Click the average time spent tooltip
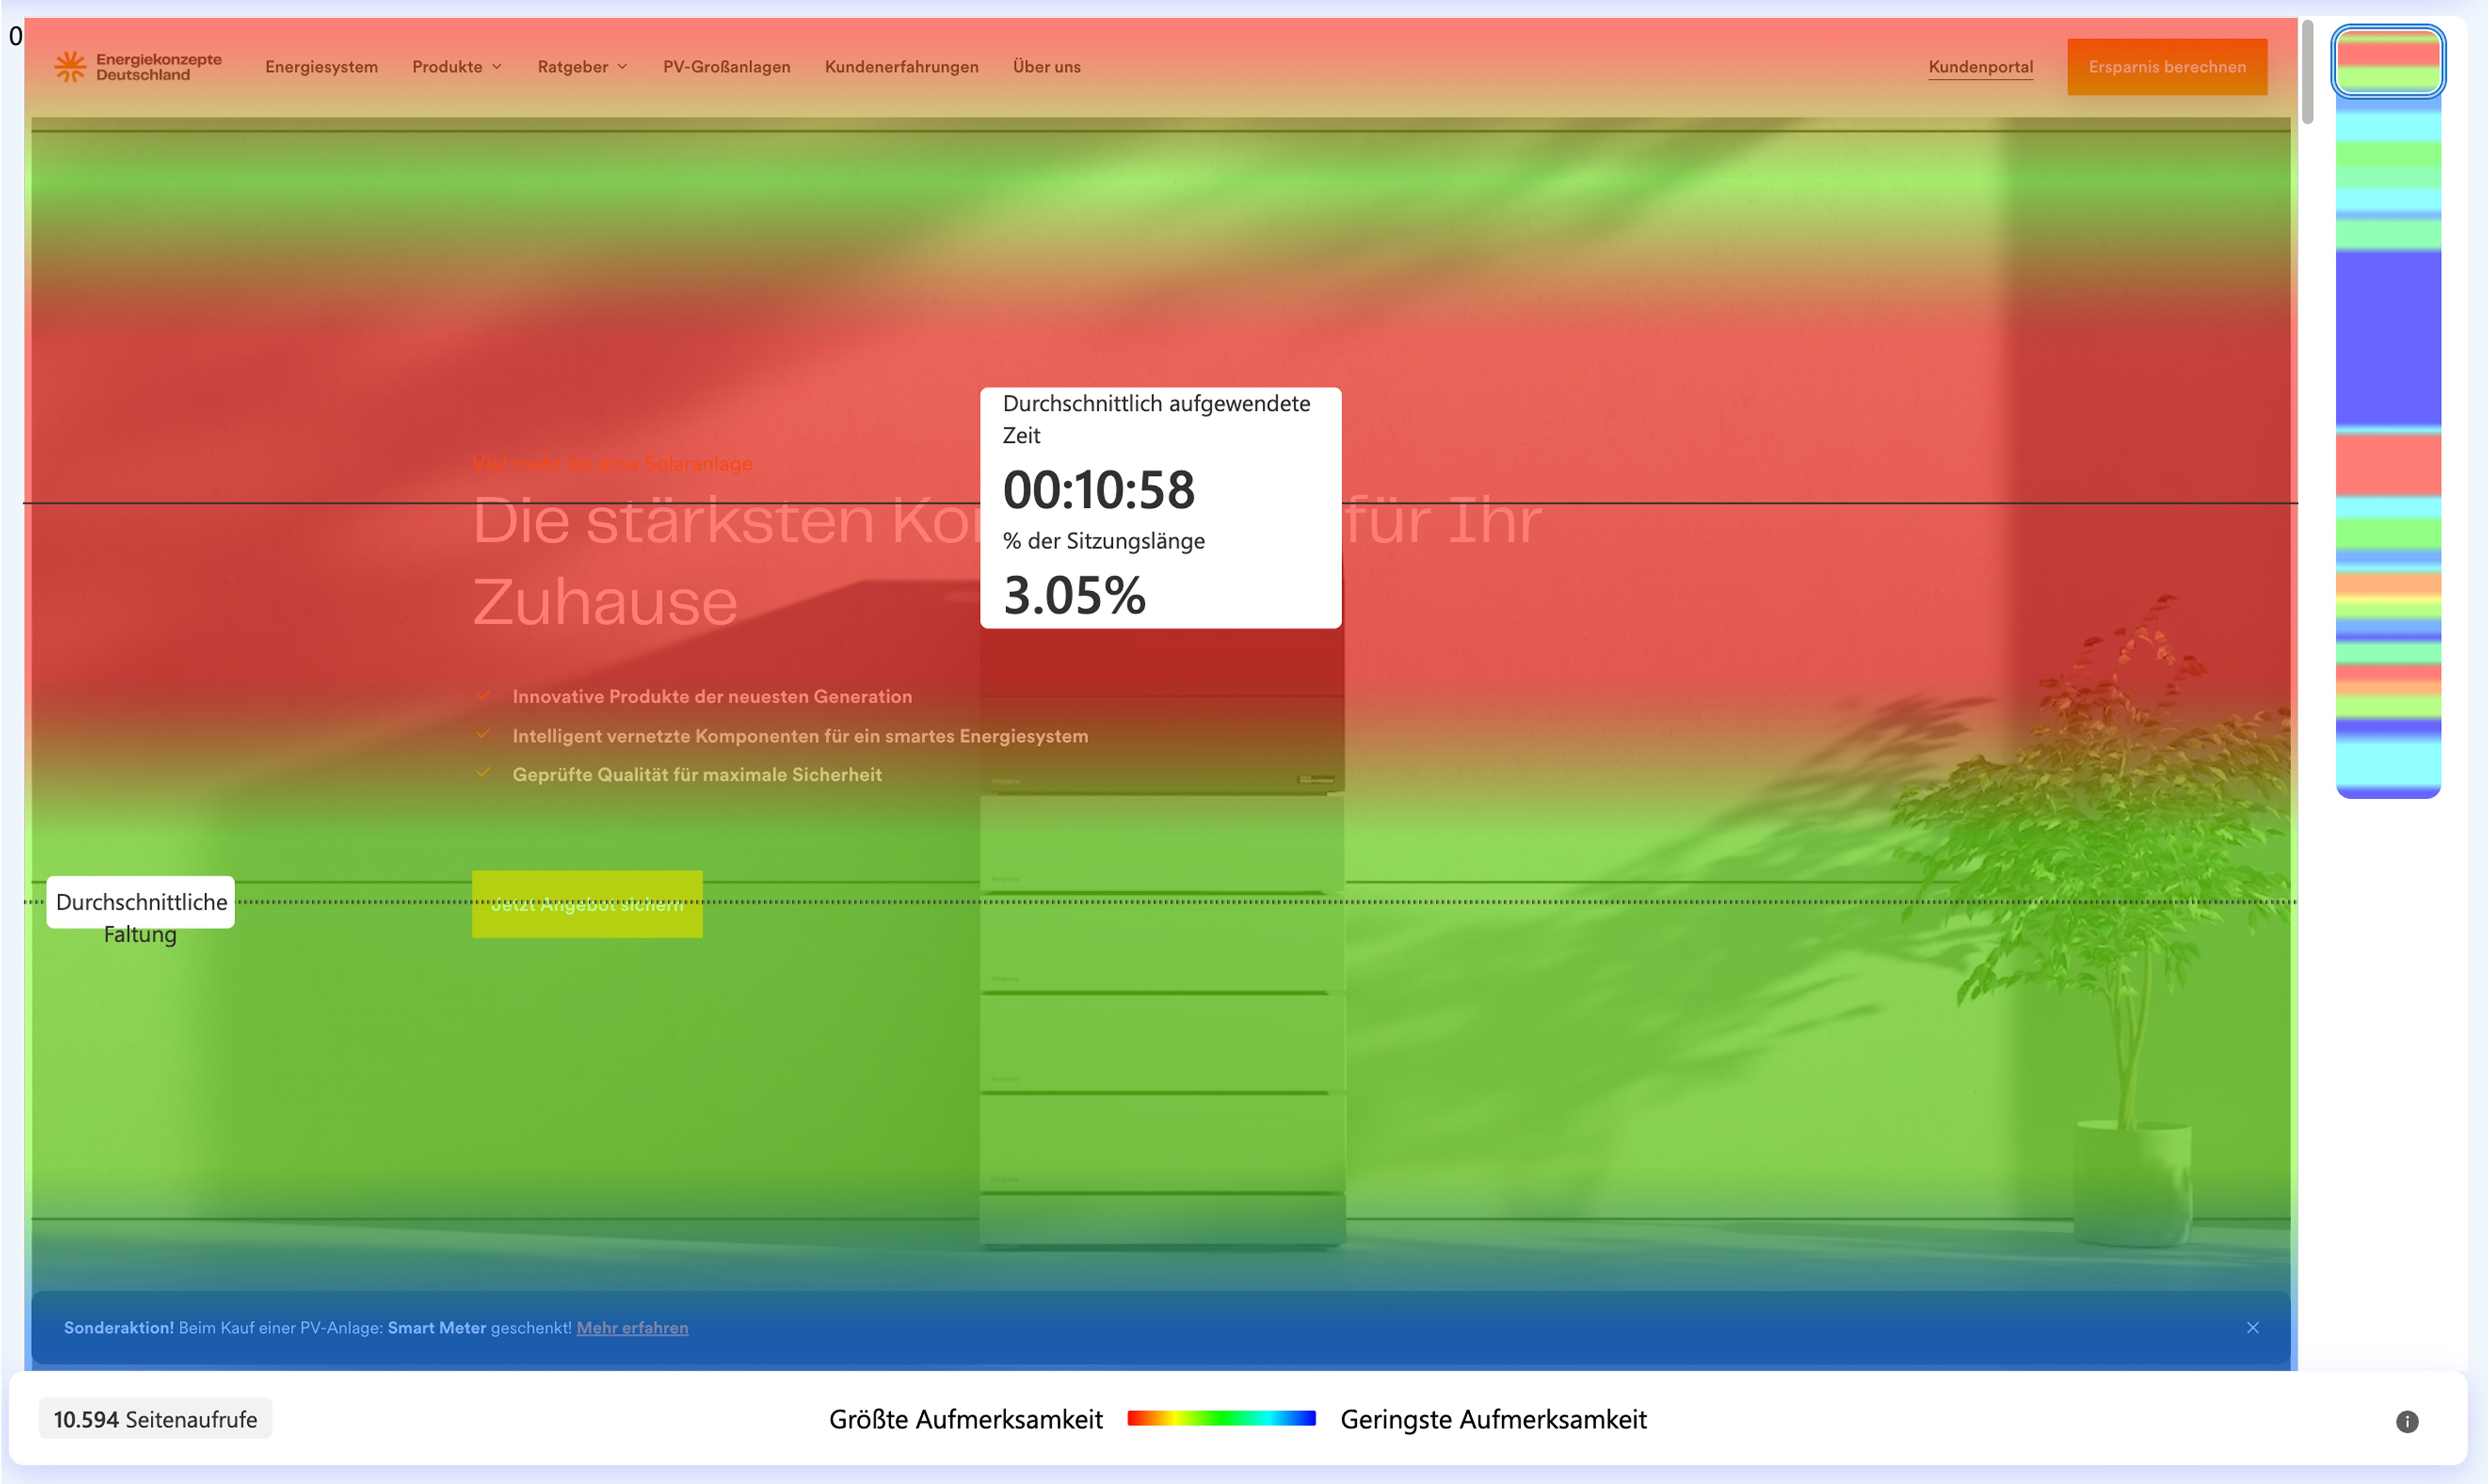This screenshot has width=2488, height=1484. (x=1160, y=507)
